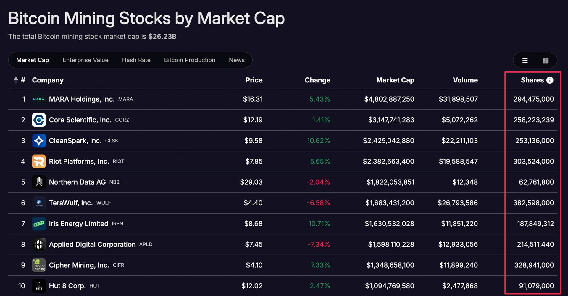
Task: Click the Shares info icon
Action: (550, 80)
